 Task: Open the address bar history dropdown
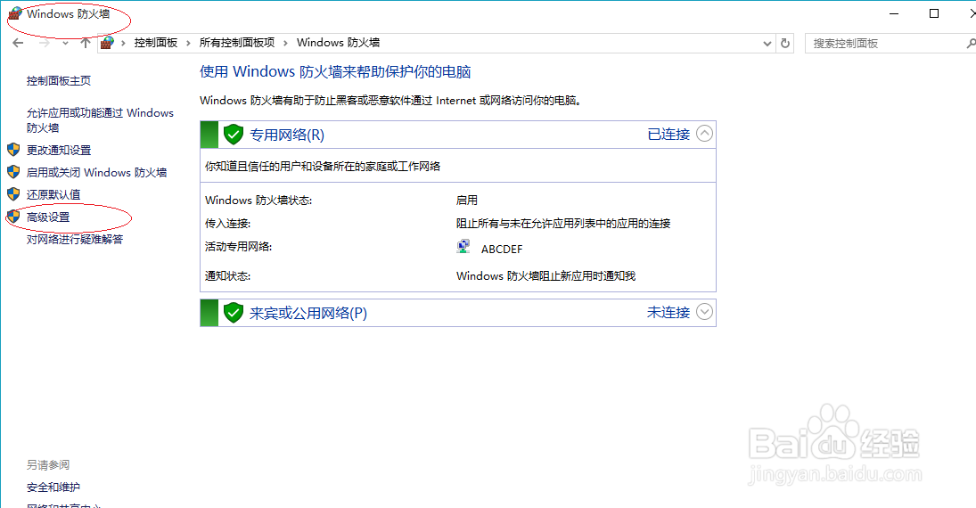[x=767, y=44]
